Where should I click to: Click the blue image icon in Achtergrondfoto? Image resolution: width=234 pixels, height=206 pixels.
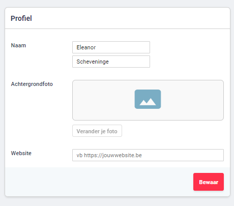tap(148, 99)
